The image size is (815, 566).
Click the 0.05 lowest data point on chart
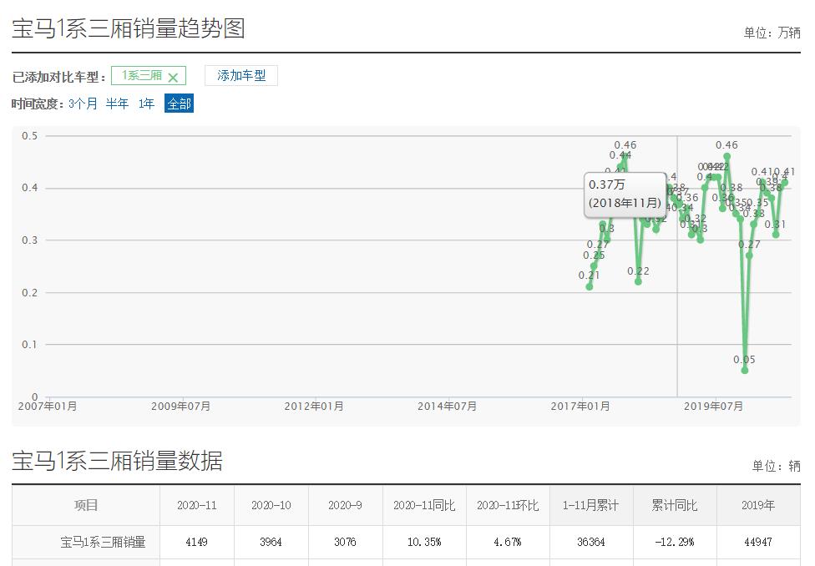coord(744,370)
